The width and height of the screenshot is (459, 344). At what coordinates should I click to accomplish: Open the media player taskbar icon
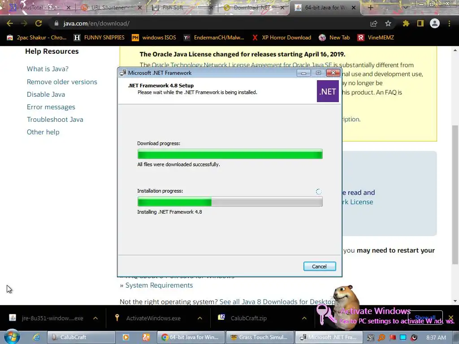click(x=126, y=337)
